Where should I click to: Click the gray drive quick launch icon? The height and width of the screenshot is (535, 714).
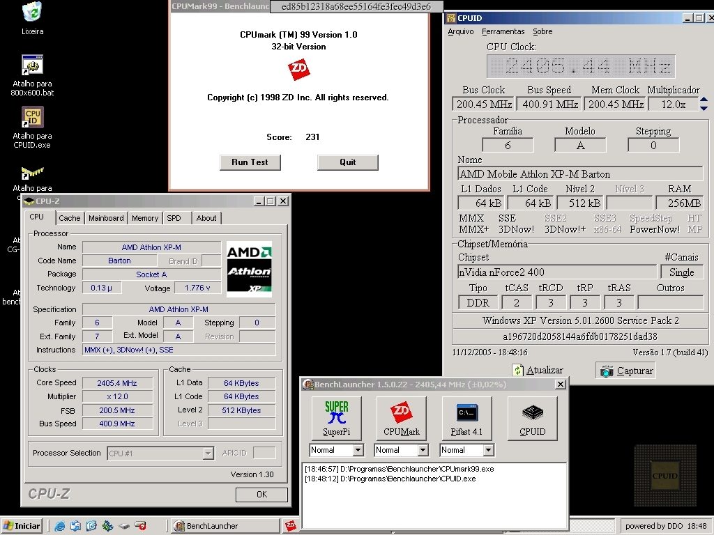(124, 527)
